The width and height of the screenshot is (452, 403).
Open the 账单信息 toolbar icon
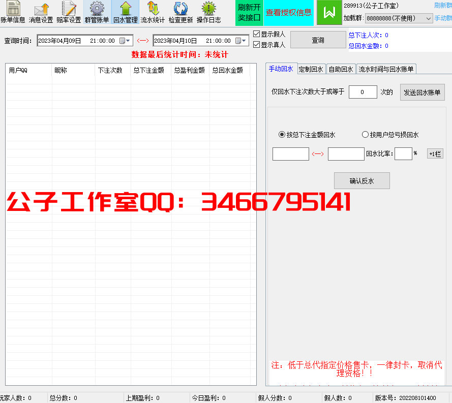coord(13,12)
